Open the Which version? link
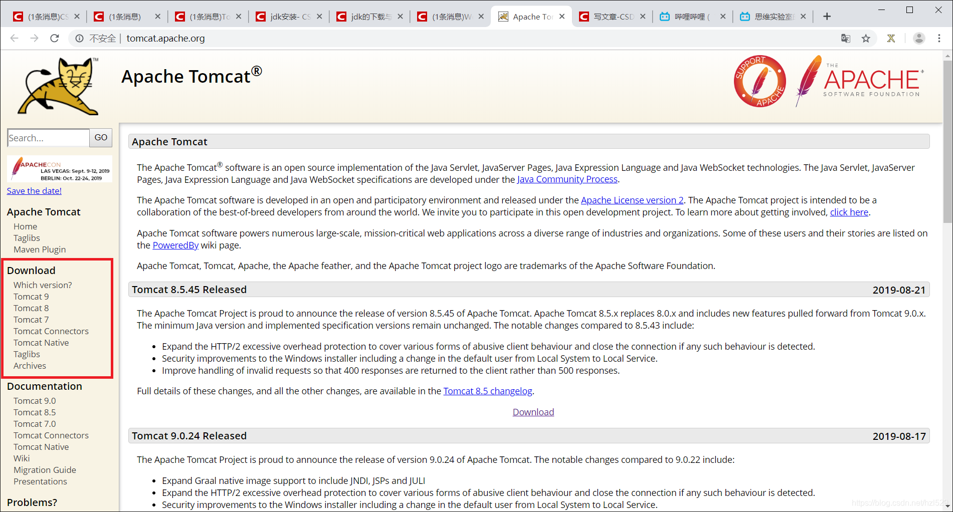The width and height of the screenshot is (953, 512). 43,285
